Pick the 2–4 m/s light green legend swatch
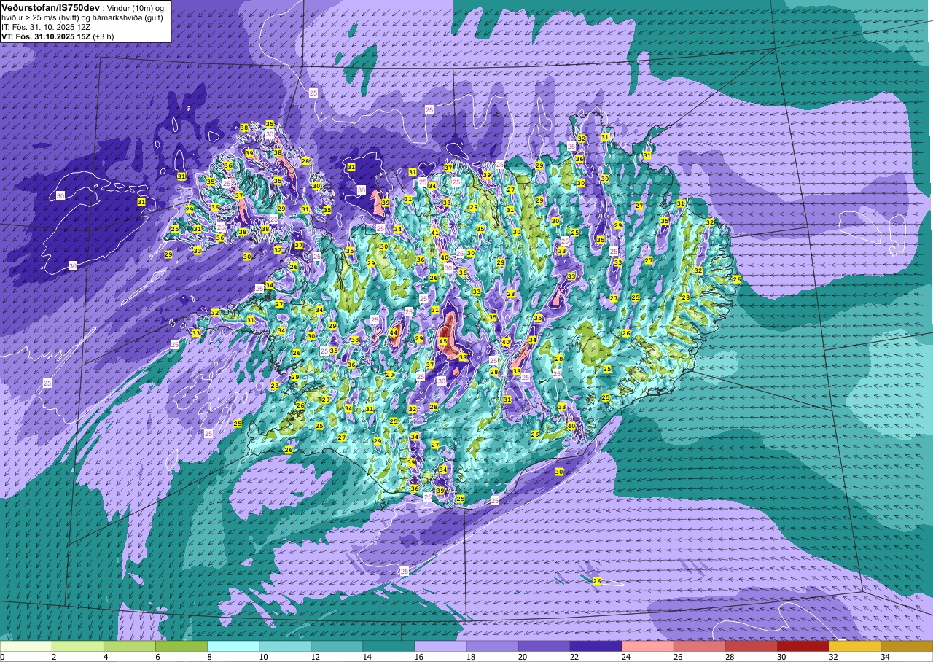Image resolution: width=933 pixels, height=662 pixels. click(x=78, y=646)
